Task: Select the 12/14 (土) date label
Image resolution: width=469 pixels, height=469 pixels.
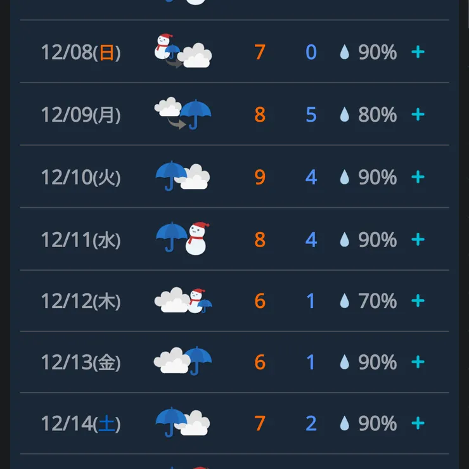Action: pyautogui.click(x=80, y=423)
